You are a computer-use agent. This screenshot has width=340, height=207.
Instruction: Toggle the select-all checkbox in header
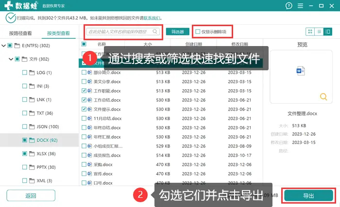point(84,44)
